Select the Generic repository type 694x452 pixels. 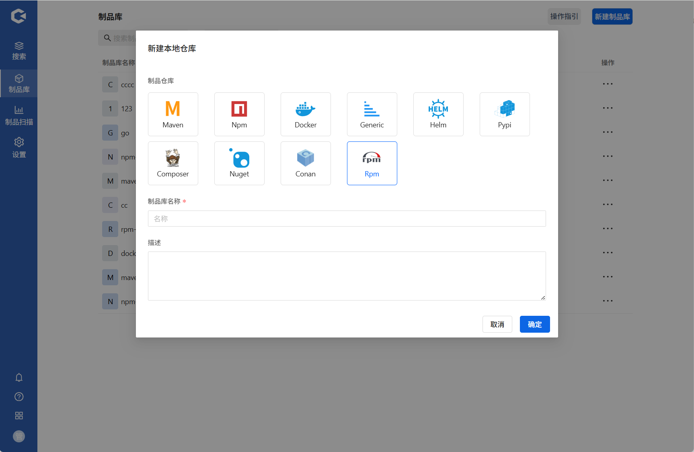click(x=372, y=115)
